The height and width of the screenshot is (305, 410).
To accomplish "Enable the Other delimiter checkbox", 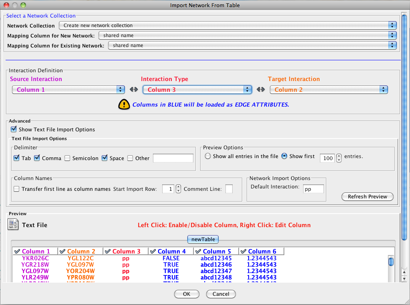I will pyautogui.click(x=130, y=158).
